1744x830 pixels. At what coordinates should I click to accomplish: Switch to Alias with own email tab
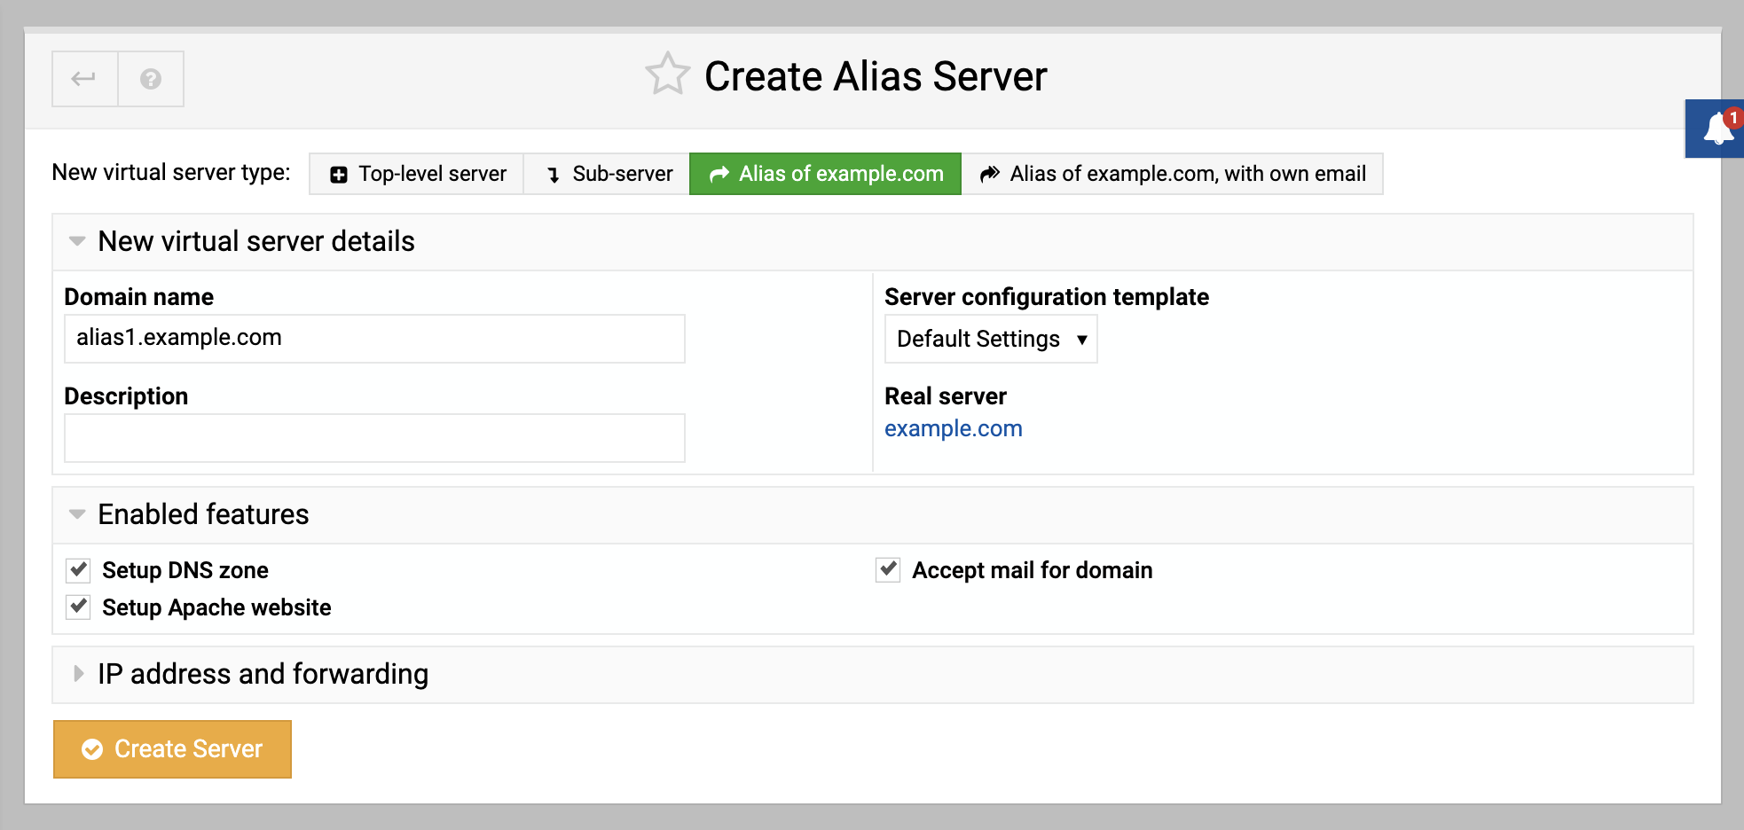tap(1172, 174)
